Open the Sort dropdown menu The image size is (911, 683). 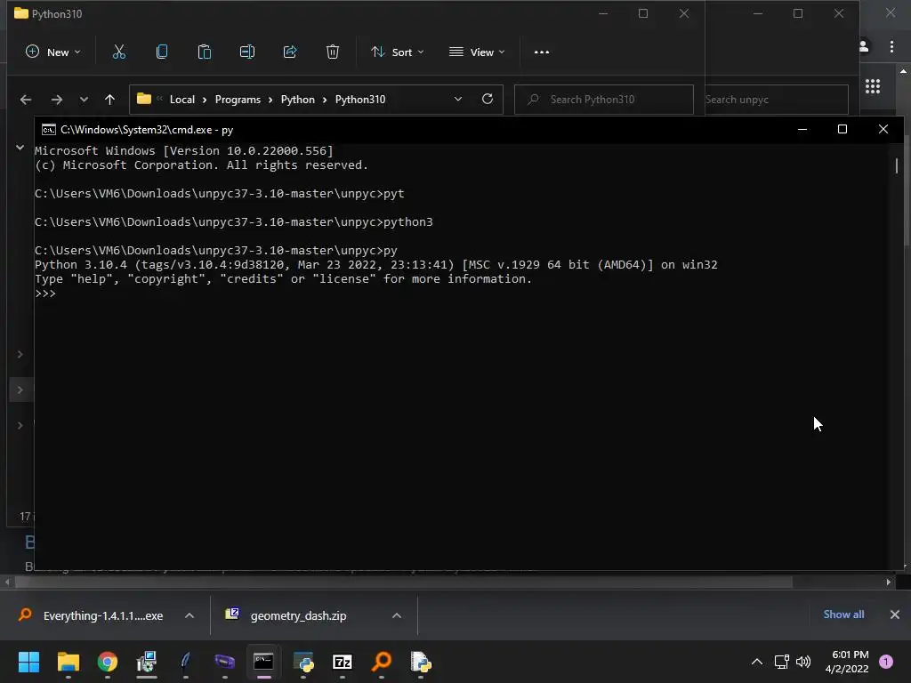point(398,52)
